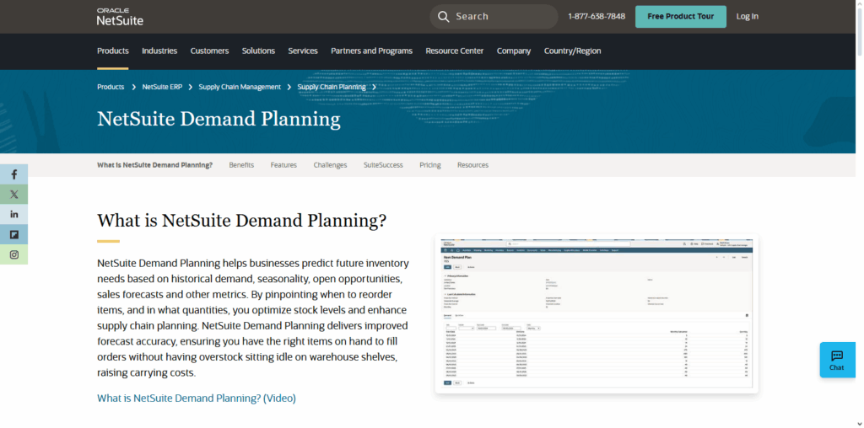The width and height of the screenshot is (864, 428).
Task: Click the What is NetSuite Demand Planning? heading
Action: pyautogui.click(x=242, y=221)
